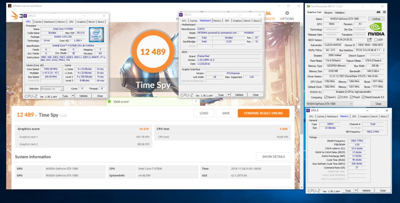
Task: Click the SHOW DETAILS button
Action: pos(273,157)
